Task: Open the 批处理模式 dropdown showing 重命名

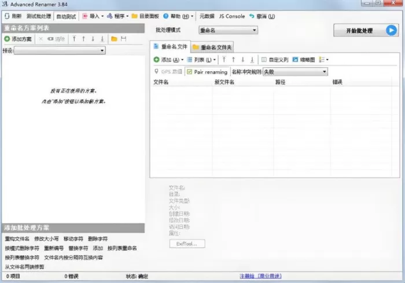Action: pos(229,30)
